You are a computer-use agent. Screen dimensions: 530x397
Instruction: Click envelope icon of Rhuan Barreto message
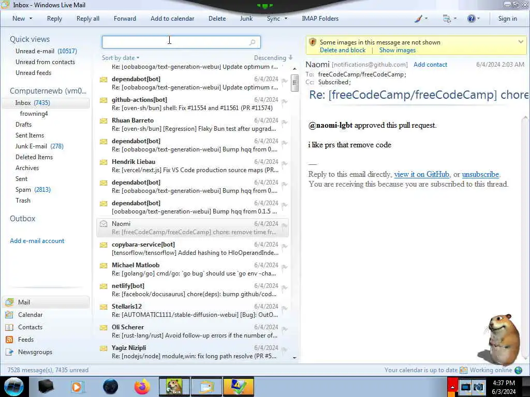pyautogui.click(x=104, y=121)
